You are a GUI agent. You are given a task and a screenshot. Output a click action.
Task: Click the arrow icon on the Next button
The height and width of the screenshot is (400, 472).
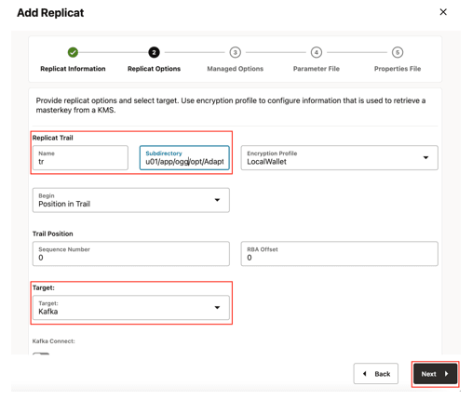446,374
